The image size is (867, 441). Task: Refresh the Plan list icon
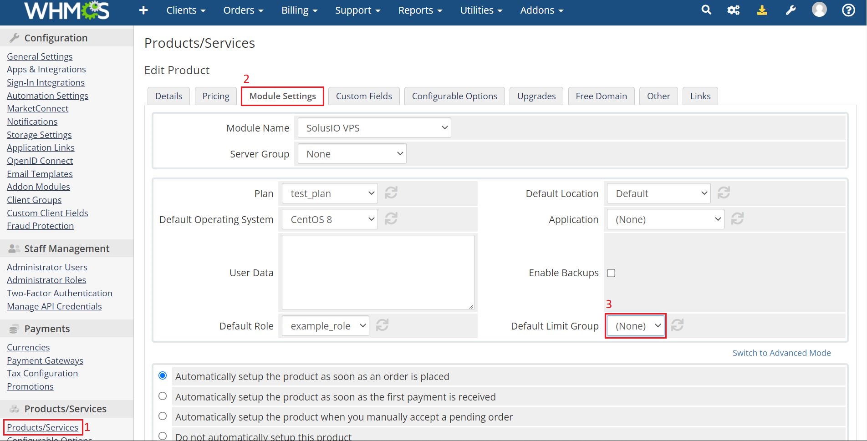pyautogui.click(x=391, y=193)
